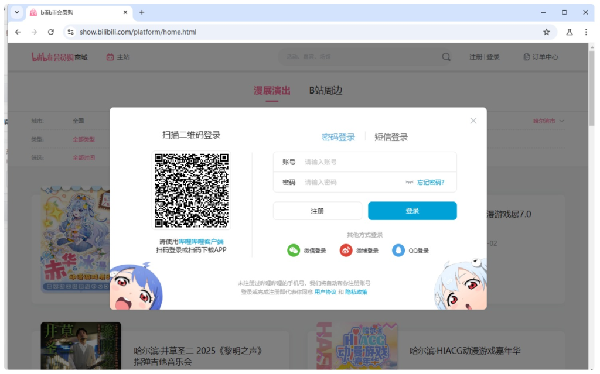Click the 账号 input field
Screen dimensions: 600x374
364,162
